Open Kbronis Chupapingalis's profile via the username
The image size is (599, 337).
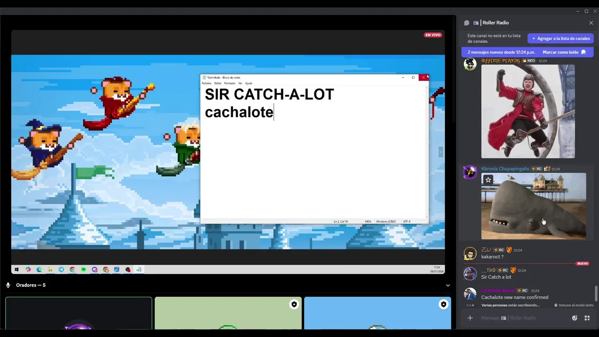pyautogui.click(x=505, y=168)
